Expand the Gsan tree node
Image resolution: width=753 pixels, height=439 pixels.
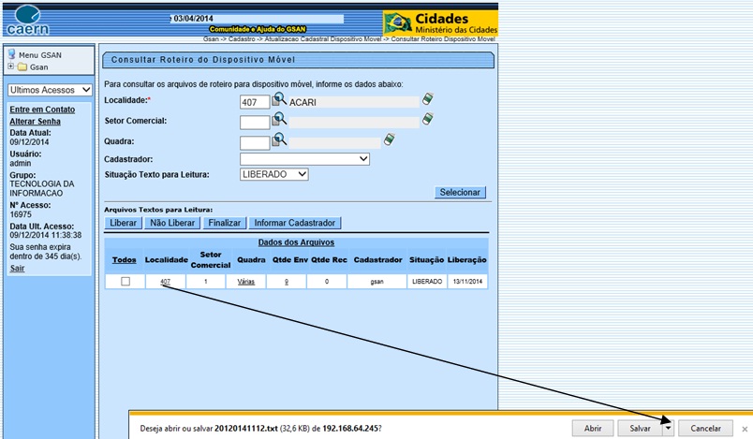coord(10,66)
